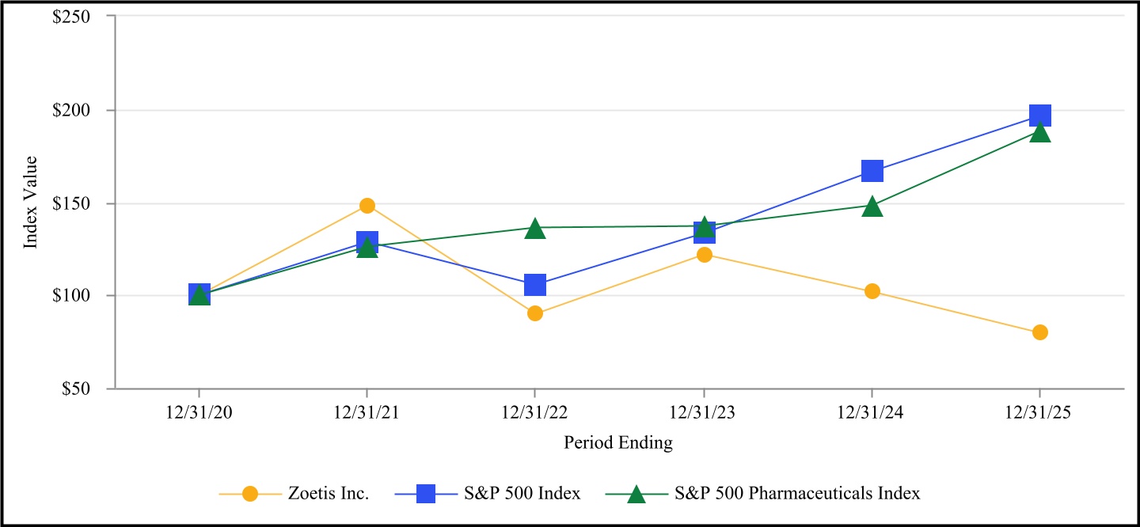Select the Zoetis circle marker at 12/31/23
Image resolution: width=1140 pixels, height=527 pixels.
click(x=704, y=255)
